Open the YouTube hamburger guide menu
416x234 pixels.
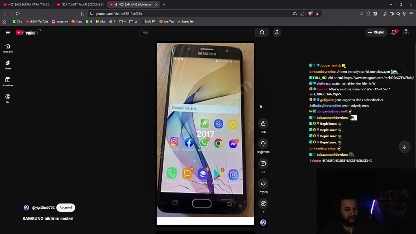[8, 32]
